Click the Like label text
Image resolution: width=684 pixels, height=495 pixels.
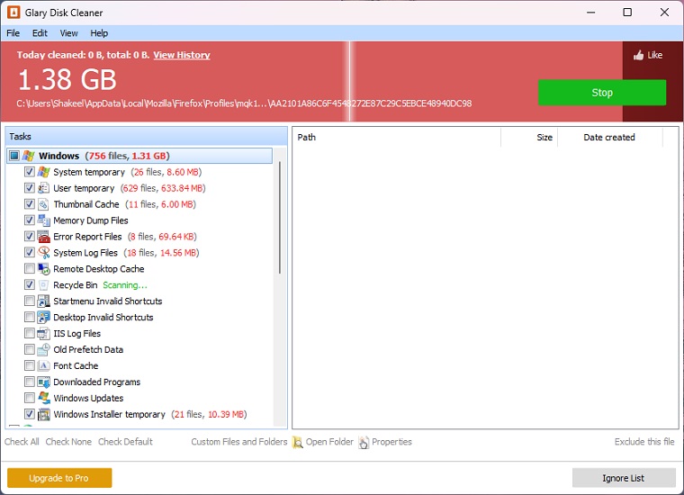[655, 55]
